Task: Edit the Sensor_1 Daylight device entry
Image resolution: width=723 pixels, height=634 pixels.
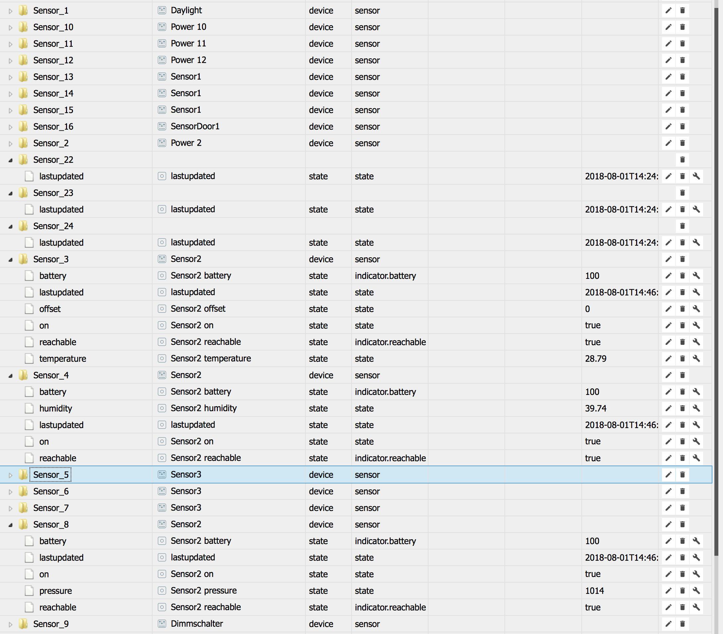Action: tap(668, 11)
